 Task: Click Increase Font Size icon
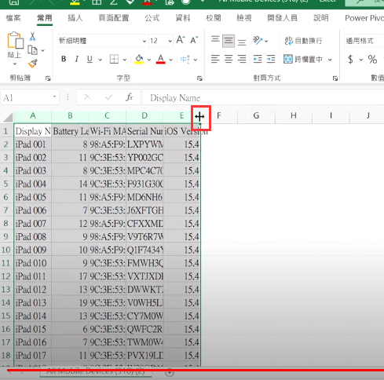click(x=181, y=40)
